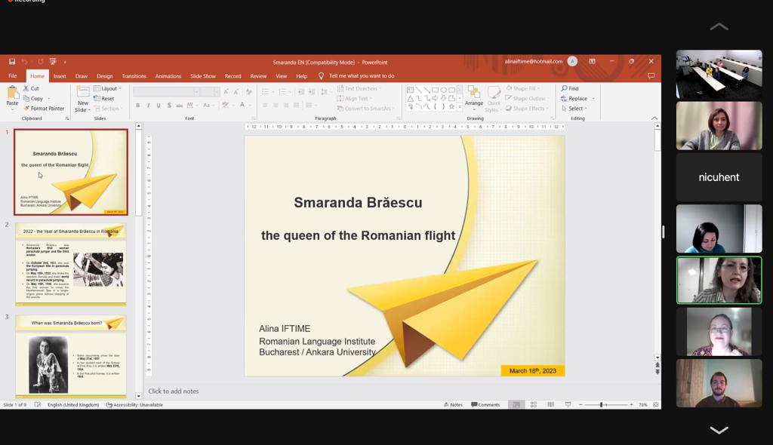The image size is (773, 445).
Task: Click the account avatar beside the email
Action: tap(572, 62)
